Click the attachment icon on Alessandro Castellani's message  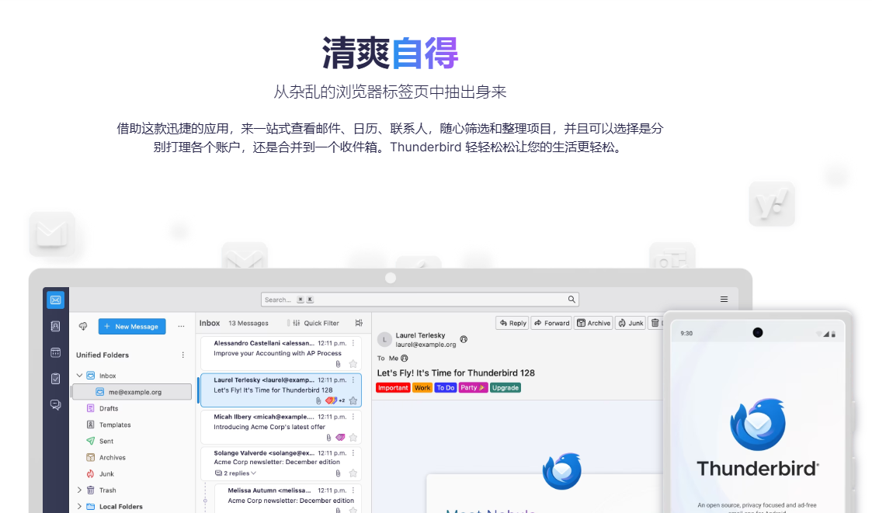click(338, 364)
